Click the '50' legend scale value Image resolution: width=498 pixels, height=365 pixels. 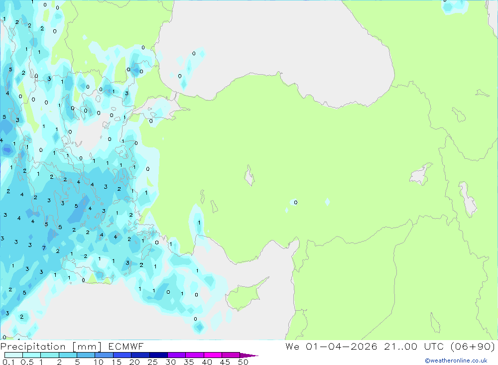(x=243, y=362)
